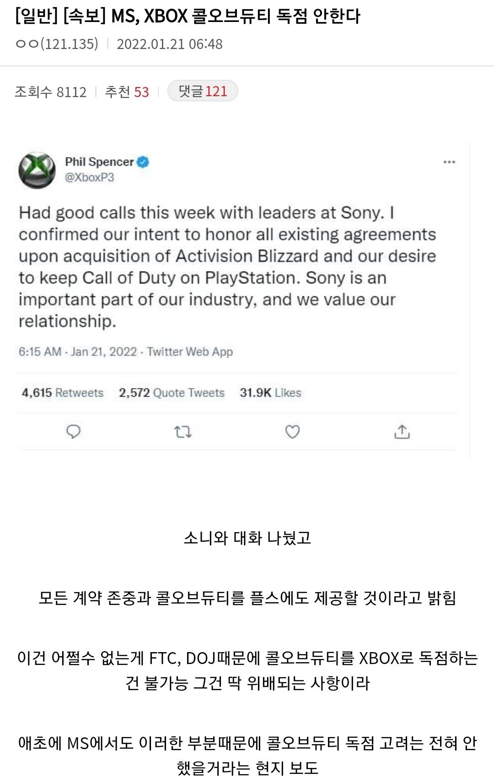Click the retweet arrows icon
This screenshot has width=494, height=784.
[183, 432]
